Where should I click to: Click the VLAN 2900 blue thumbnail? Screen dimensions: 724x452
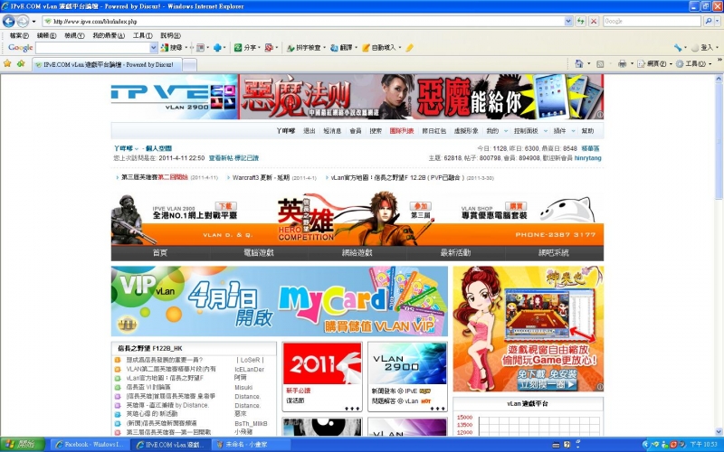[x=407, y=363]
